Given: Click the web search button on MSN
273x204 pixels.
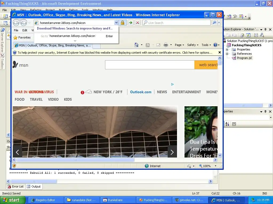Looking at the screenshot, I should (x=206, y=65).
